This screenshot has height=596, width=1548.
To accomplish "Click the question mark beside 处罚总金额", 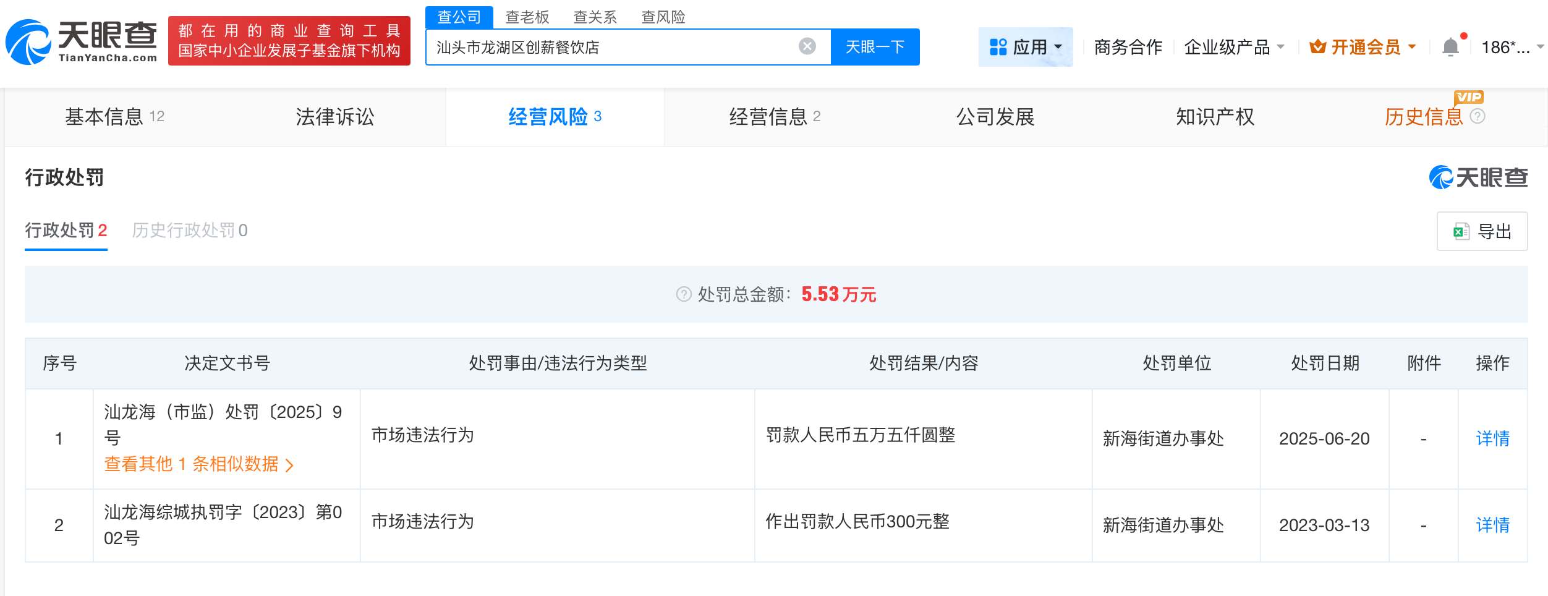I will tap(683, 295).
